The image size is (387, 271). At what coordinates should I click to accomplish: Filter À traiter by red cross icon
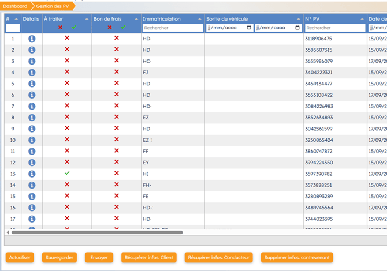click(60, 27)
